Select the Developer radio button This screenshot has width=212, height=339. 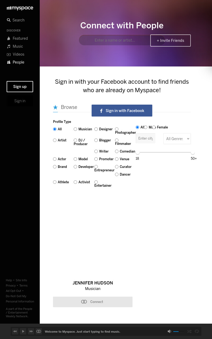coord(76,167)
